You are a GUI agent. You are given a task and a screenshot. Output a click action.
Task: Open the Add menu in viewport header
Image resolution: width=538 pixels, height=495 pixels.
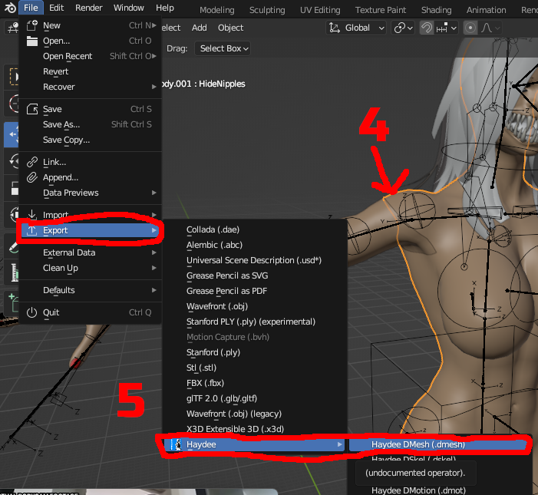point(199,28)
